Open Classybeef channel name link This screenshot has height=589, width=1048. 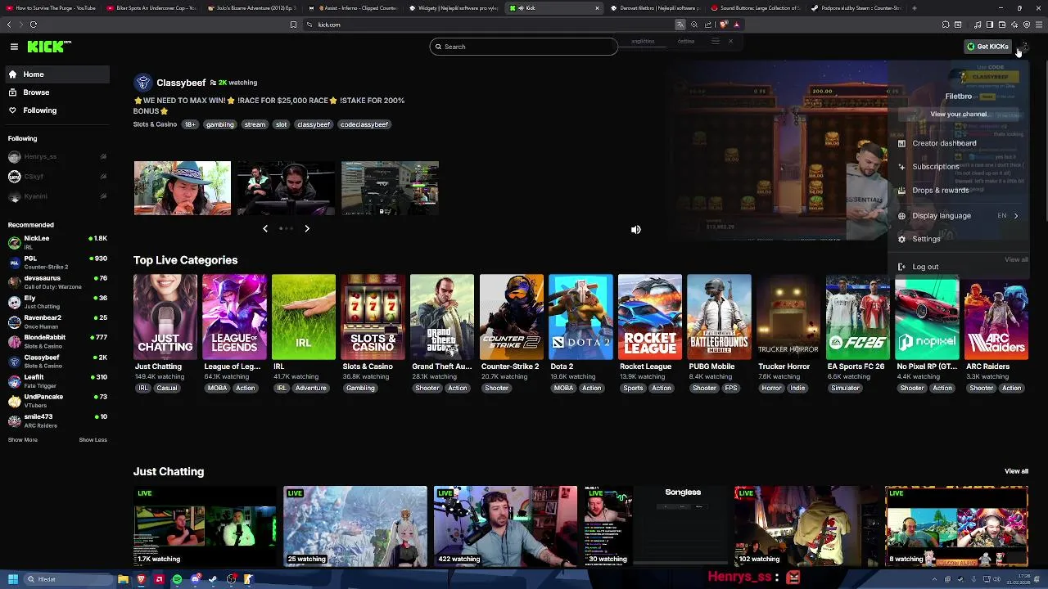[x=181, y=83]
